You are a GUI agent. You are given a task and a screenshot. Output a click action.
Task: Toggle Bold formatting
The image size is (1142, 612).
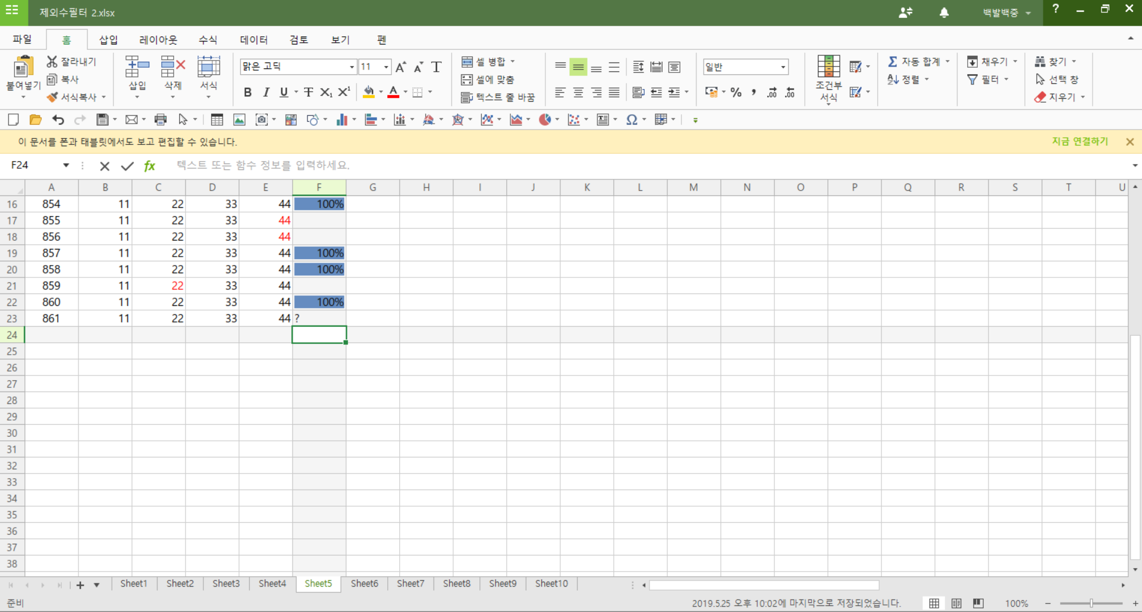[247, 92]
